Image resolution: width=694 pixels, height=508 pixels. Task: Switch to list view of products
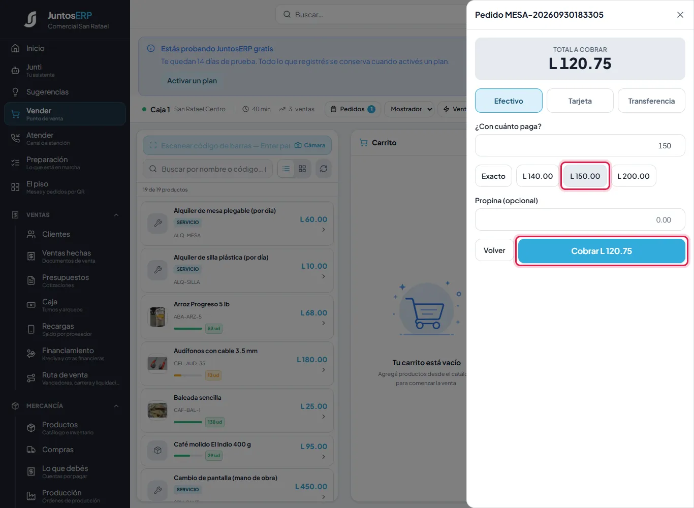(x=286, y=169)
